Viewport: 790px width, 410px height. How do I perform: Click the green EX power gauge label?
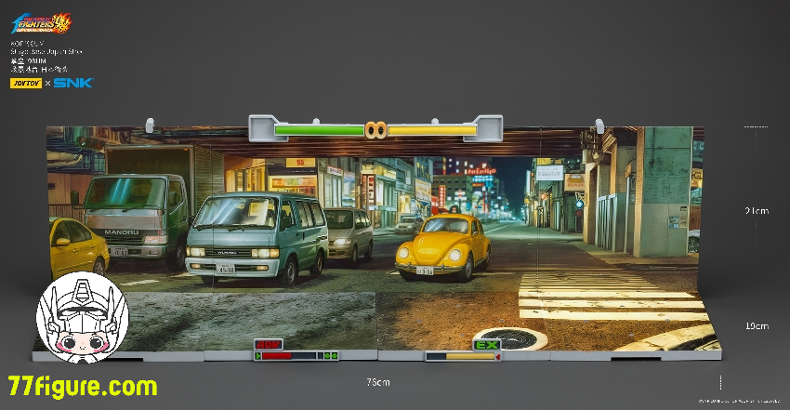coord(485,345)
